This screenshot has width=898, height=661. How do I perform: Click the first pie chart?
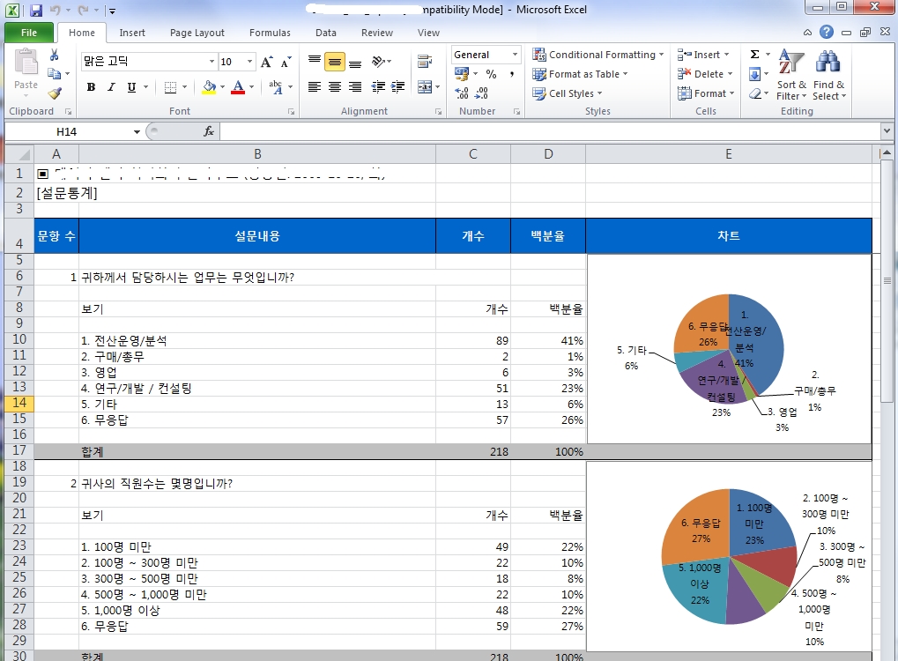[729, 349]
